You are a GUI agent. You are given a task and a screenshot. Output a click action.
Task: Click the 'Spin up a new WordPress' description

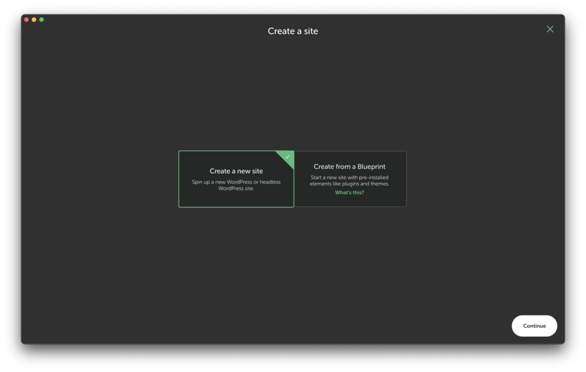(x=236, y=182)
